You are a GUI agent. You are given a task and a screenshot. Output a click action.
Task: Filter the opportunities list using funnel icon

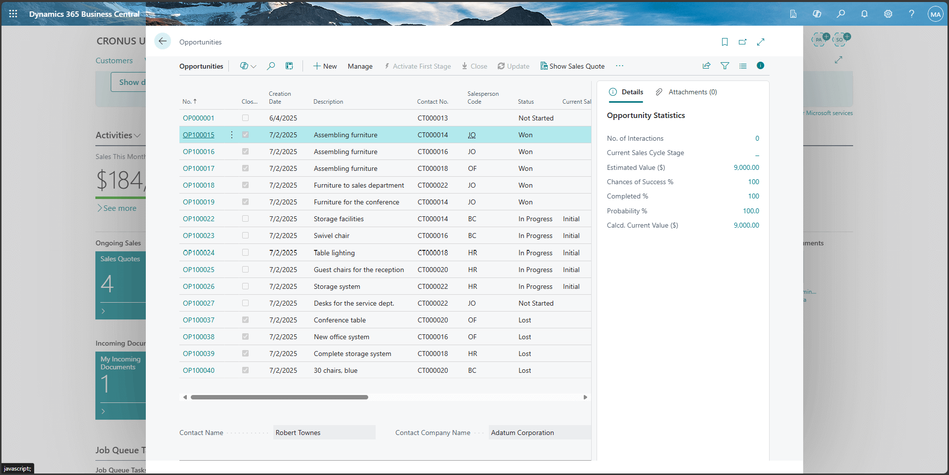725,65
